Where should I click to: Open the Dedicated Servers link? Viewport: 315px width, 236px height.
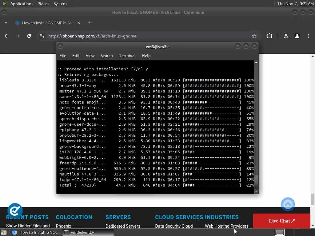point(123,226)
